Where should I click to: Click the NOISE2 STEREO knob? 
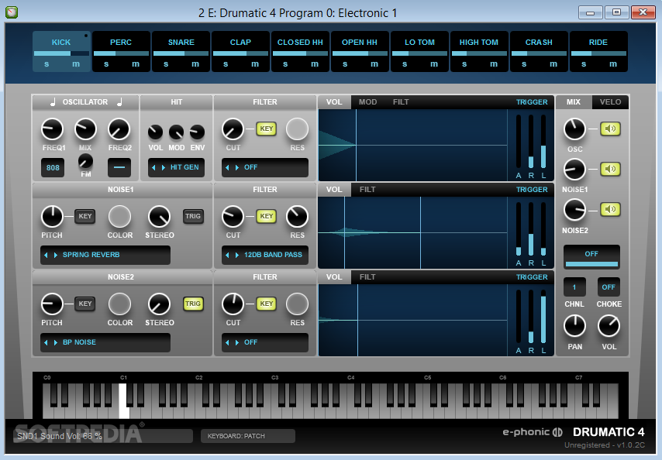159,304
